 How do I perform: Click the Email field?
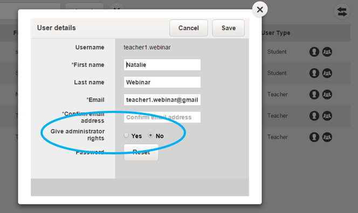(x=162, y=100)
